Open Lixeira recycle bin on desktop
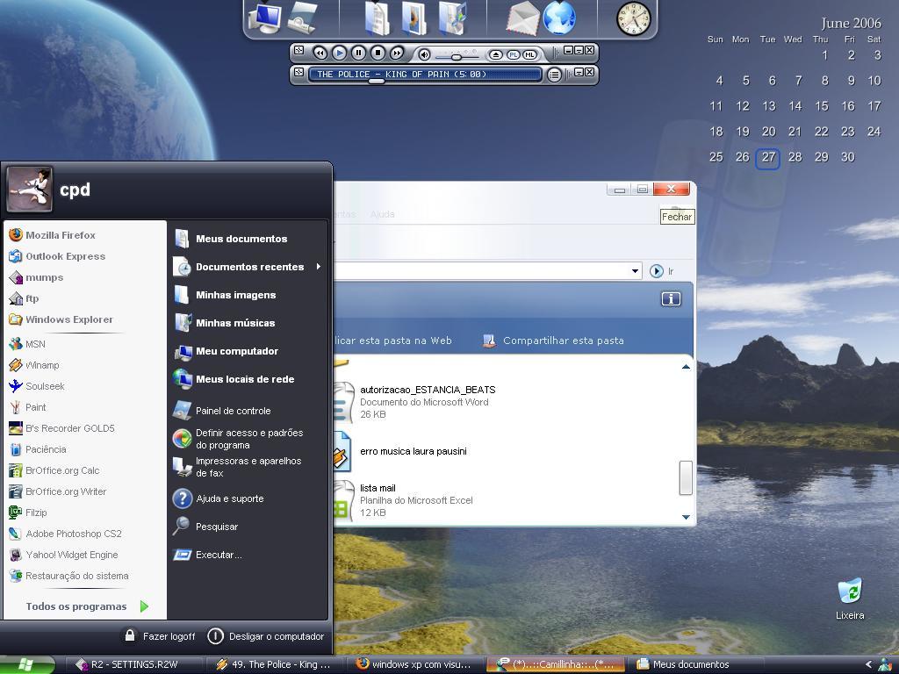This screenshot has width=899, height=674. (850, 599)
